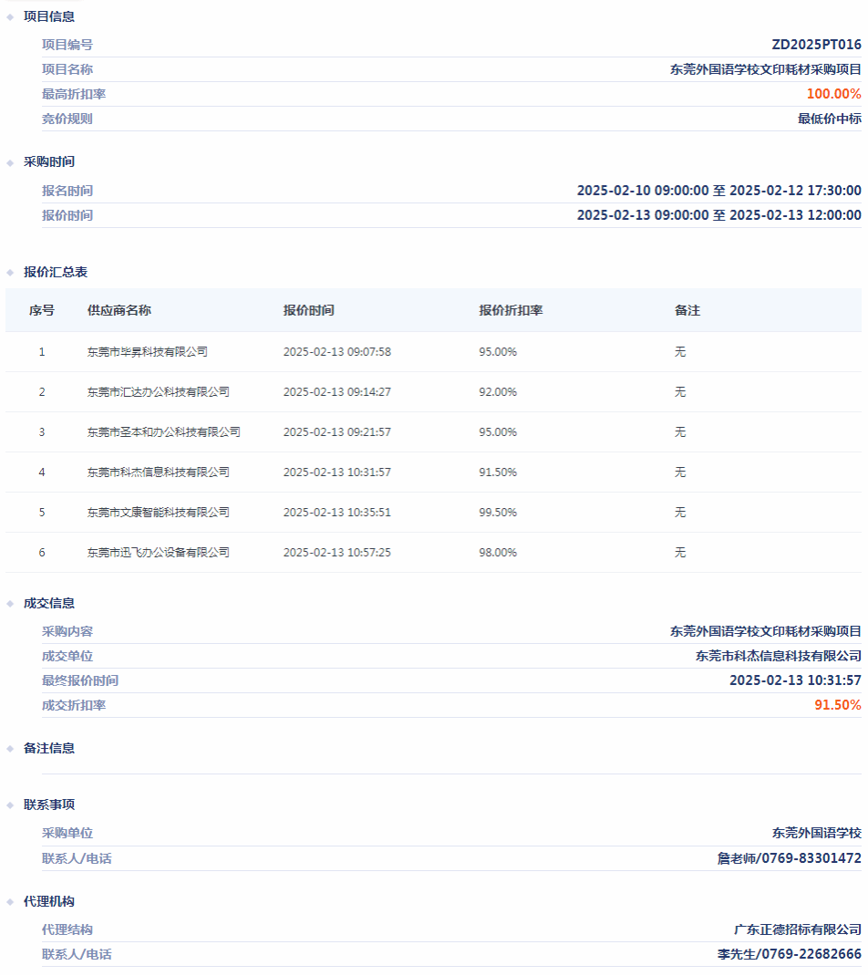
Task: Select supplier 东莞市毕昇科技有限公司
Action: click(148, 352)
